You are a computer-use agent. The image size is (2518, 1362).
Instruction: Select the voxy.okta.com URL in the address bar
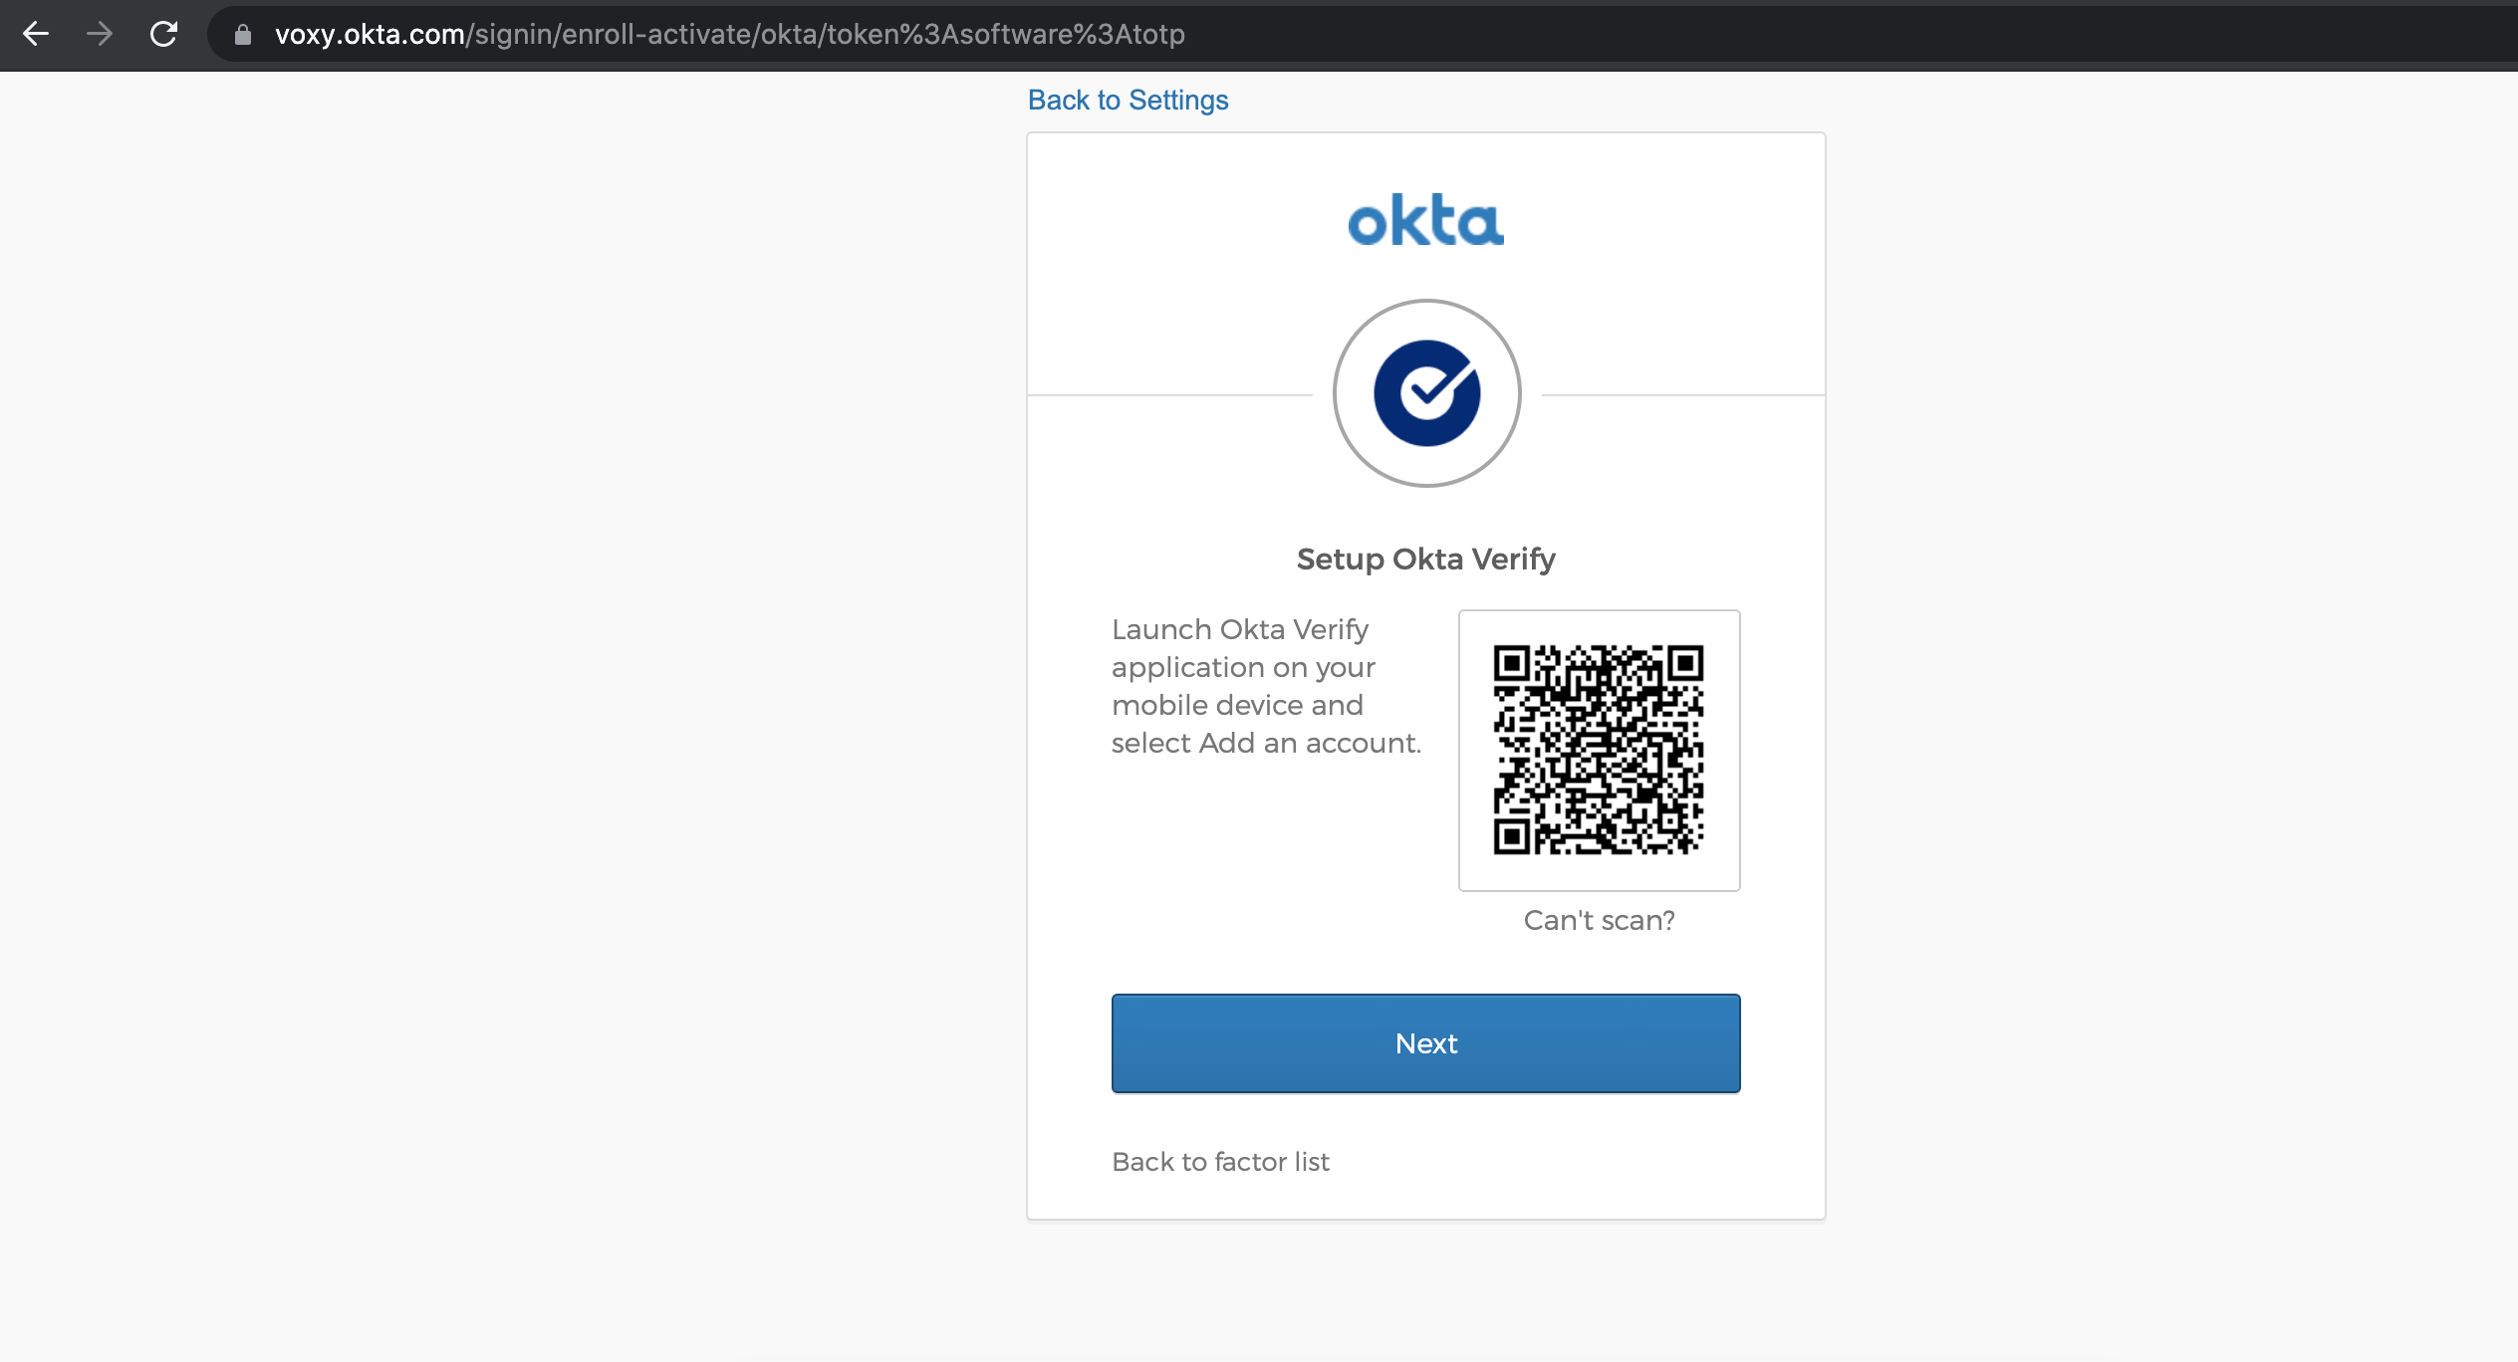coord(729,35)
